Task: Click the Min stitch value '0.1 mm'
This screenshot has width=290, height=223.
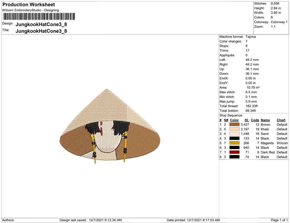Action: coord(251,97)
